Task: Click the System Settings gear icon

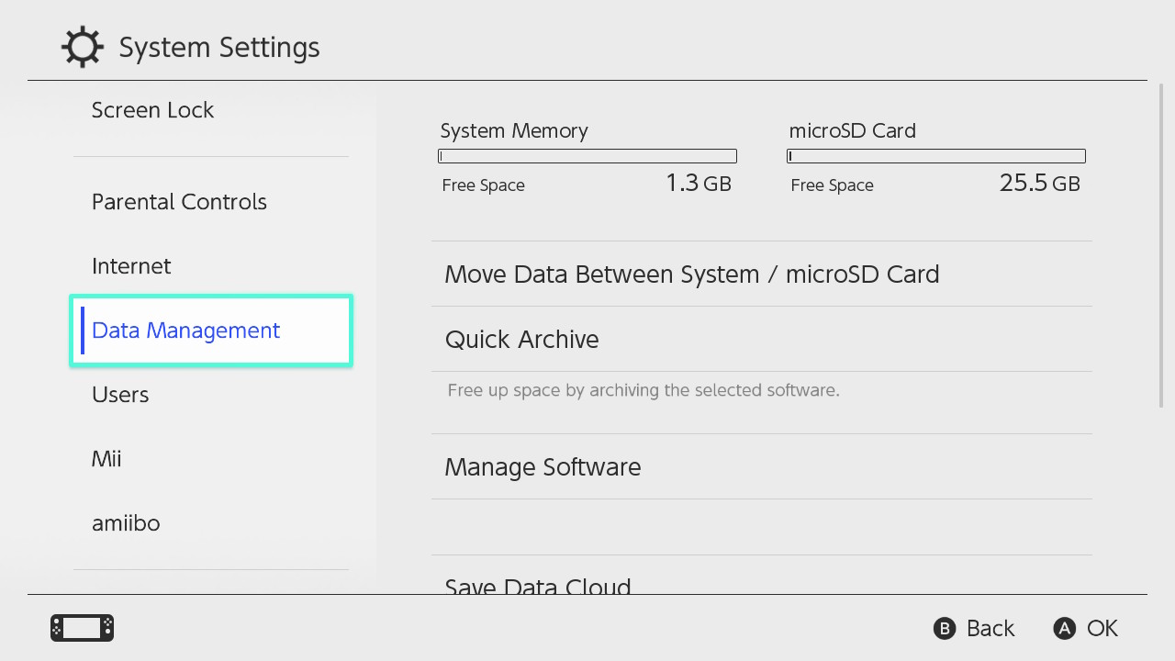Action: pos(83,46)
